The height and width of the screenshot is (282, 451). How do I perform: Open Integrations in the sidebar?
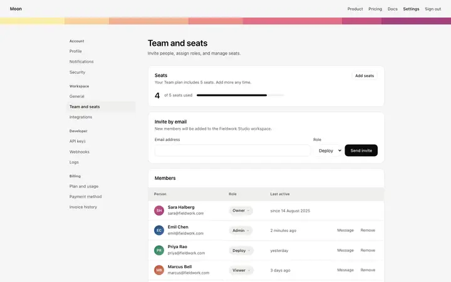pos(81,117)
